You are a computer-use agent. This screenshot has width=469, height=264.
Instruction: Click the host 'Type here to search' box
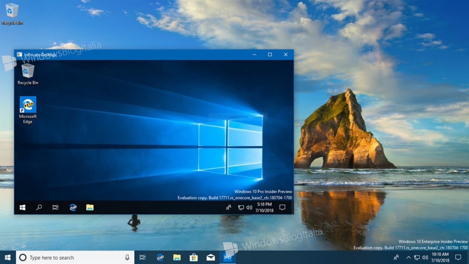click(x=75, y=257)
